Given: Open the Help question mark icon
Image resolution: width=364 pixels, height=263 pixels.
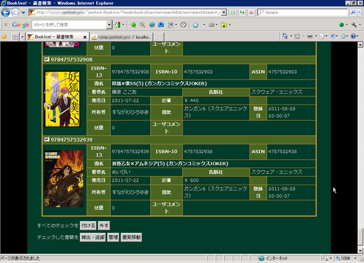Looking at the screenshot, I should click(353, 36).
